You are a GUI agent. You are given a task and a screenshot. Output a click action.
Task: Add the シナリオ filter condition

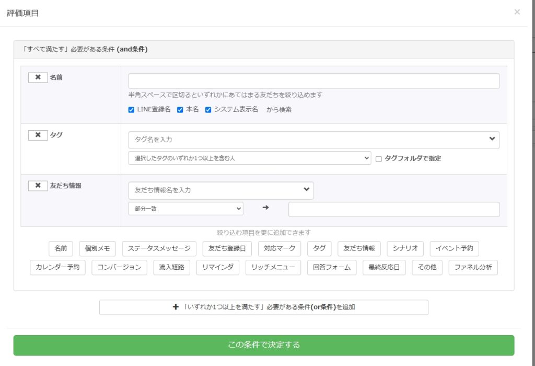pyautogui.click(x=405, y=249)
